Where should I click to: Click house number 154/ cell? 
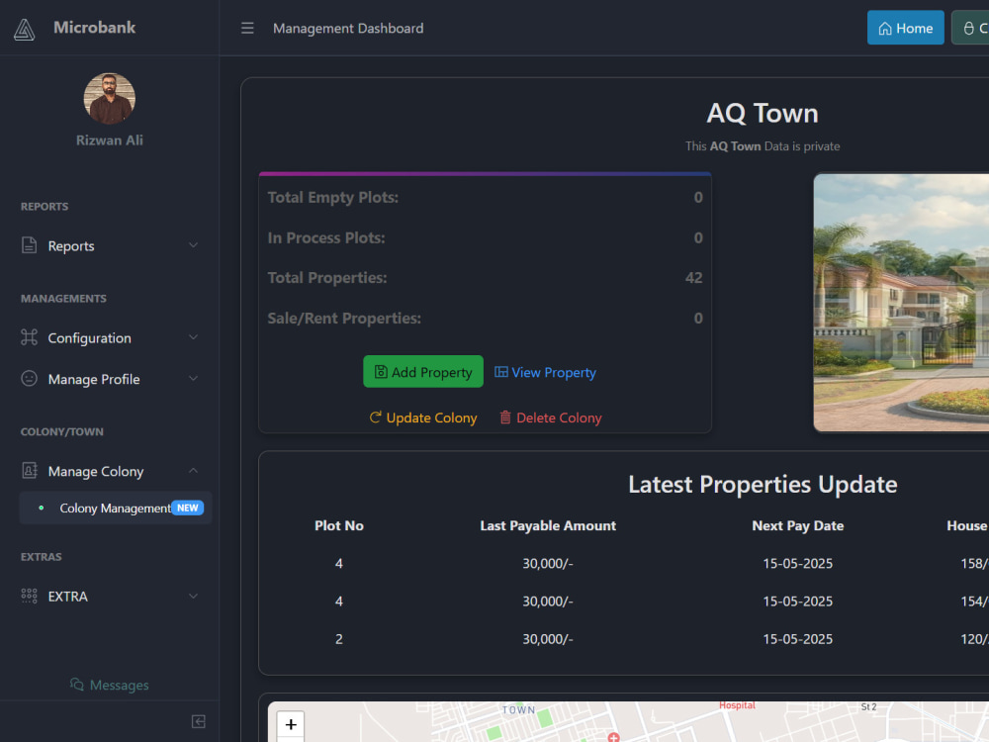click(x=974, y=602)
